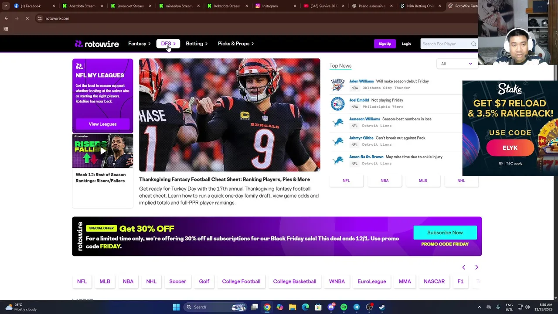Open the Thanksgiving Fantasy Football Cheat Sheet headline
The height and width of the screenshot is (314, 558).
[225, 179]
